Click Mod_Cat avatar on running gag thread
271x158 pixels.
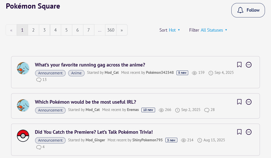point(23,68)
